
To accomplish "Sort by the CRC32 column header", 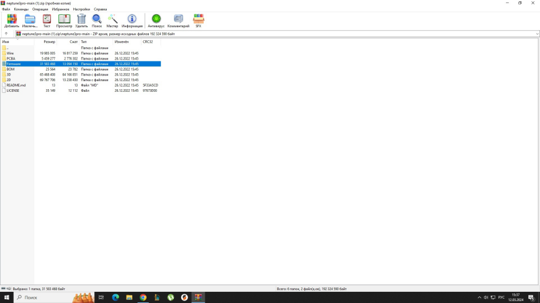I will pyautogui.click(x=151, y=42).
